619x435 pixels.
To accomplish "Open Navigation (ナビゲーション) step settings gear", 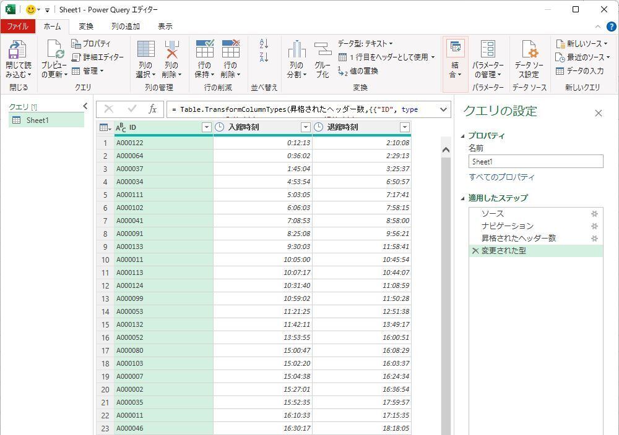I will (x=594, y=226).
